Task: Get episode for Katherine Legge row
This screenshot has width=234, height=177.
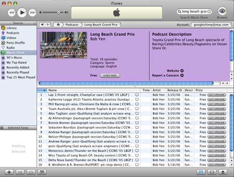Action: (217, 100)
